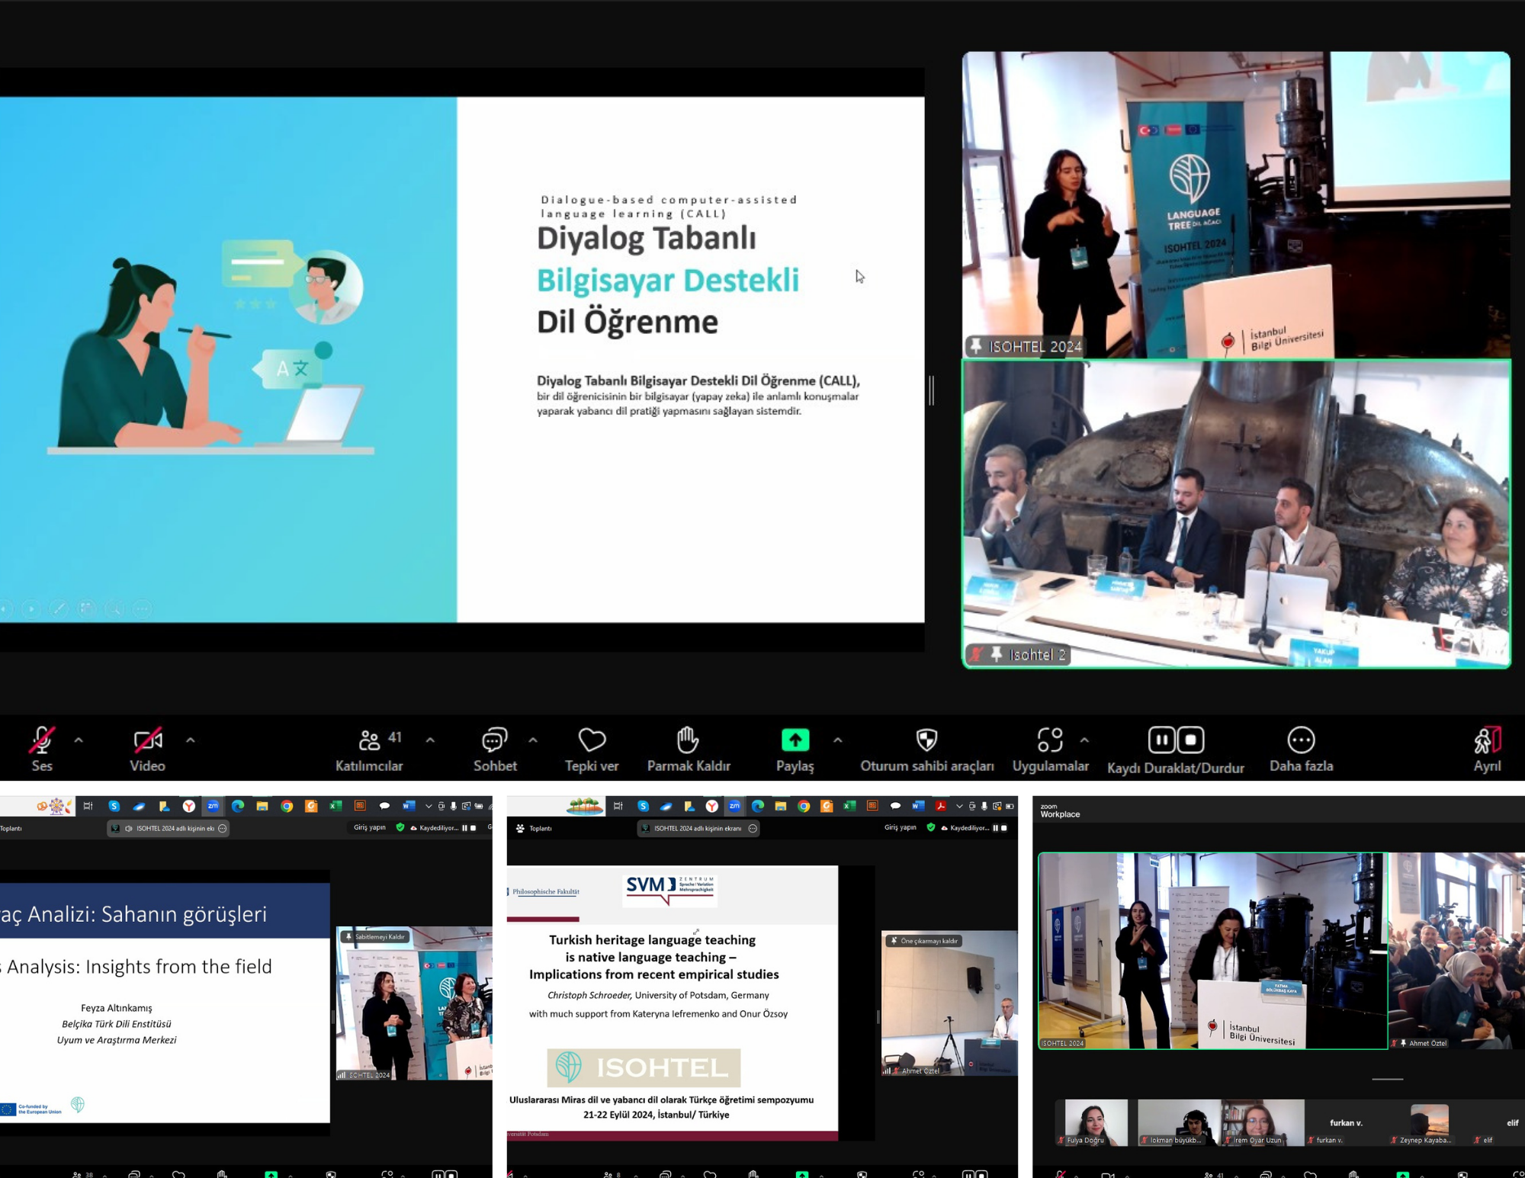The width and height of the screenshot is (1525, 1178).
Task: Pause the recording with pause button
Action: pos(1161,740)
